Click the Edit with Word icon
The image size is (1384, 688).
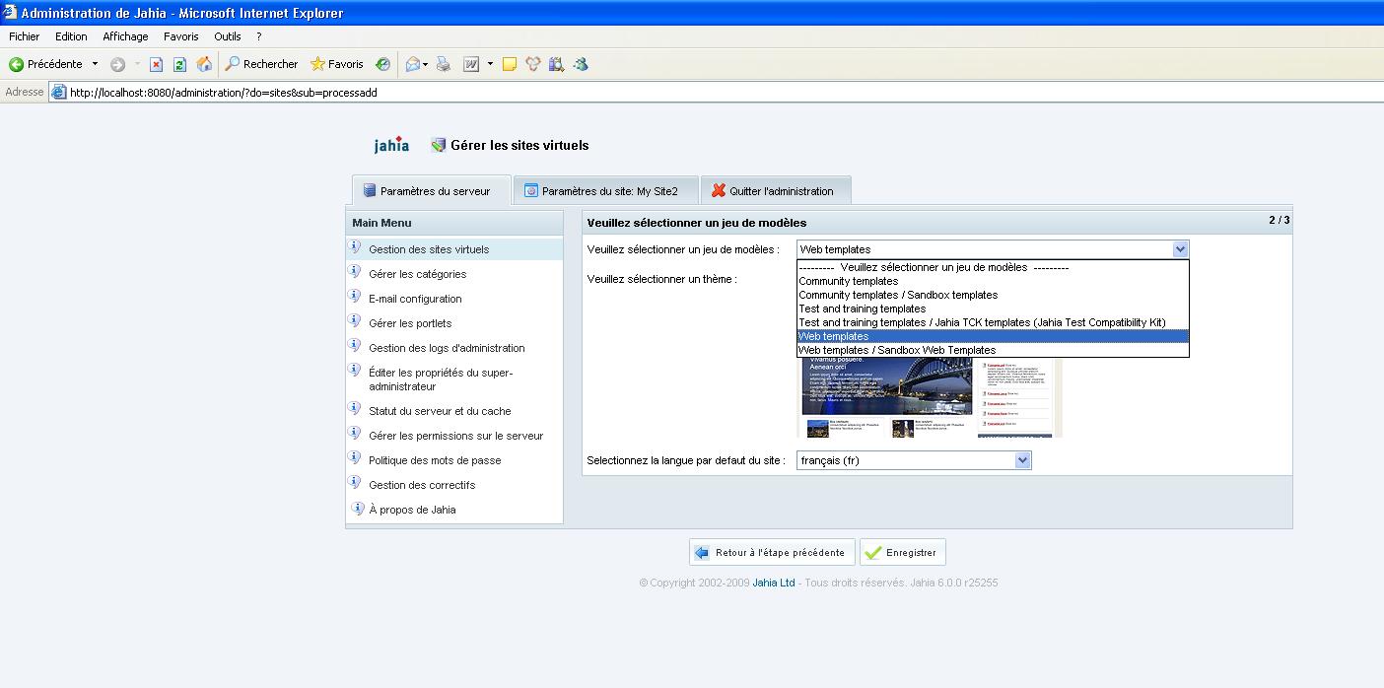click(471, 64)
